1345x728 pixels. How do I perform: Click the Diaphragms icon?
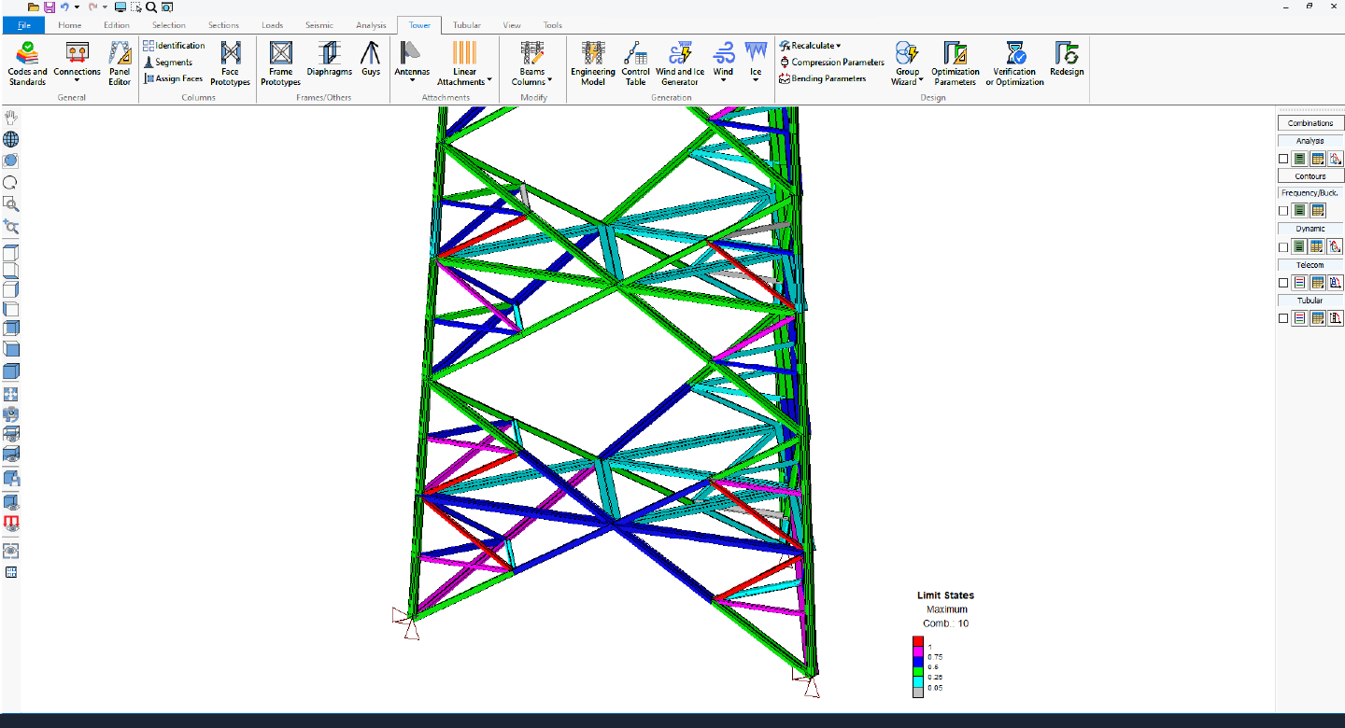[329, 63]
